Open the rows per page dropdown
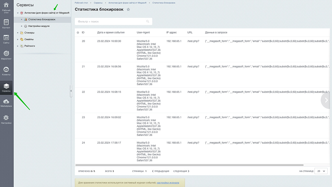Screen dimensions: 332x187 (x=321, y=171)
